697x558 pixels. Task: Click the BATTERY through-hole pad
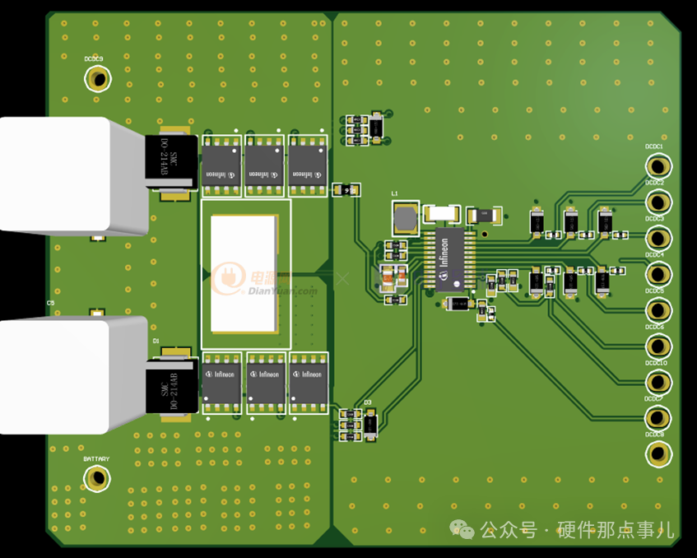pos(98,477)
